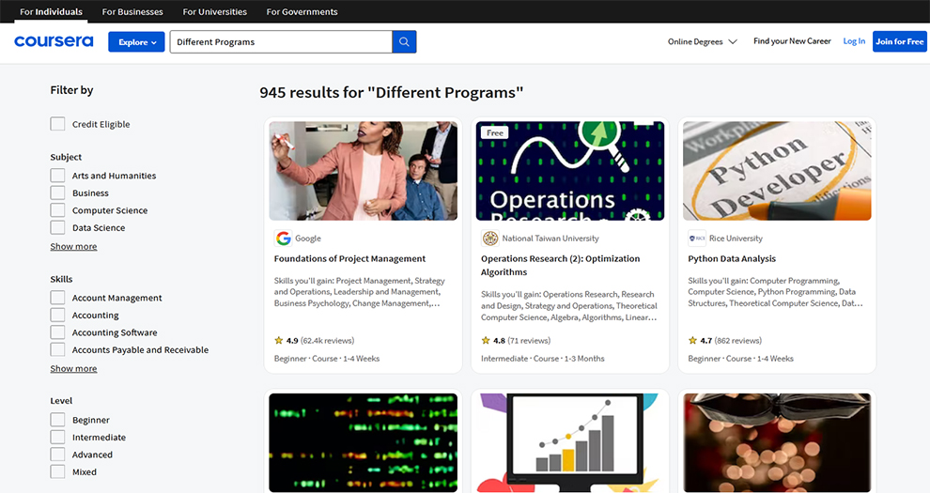Image resolution: width=930 pixels, height=493 pixels.
Task: Click the Different Programs search field
Action: coord(281,42)
